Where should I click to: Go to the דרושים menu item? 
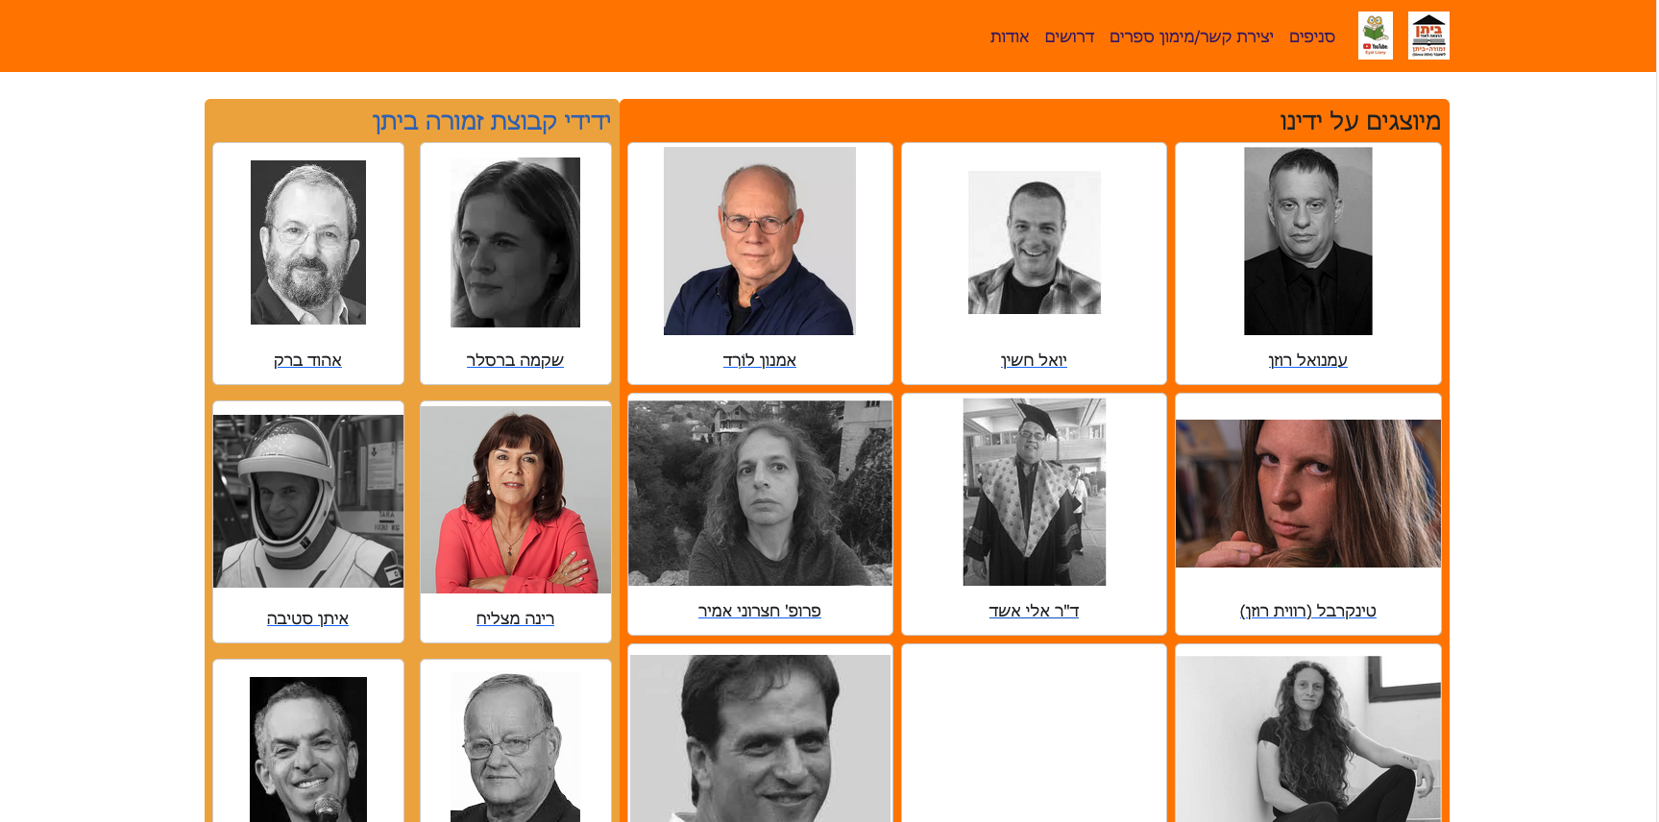pos(1069,36)
